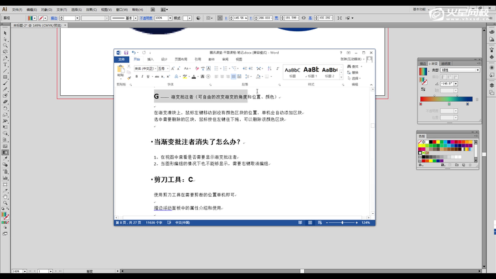Click the Save icon in Word's quick access toolbar

coord(125,52)
